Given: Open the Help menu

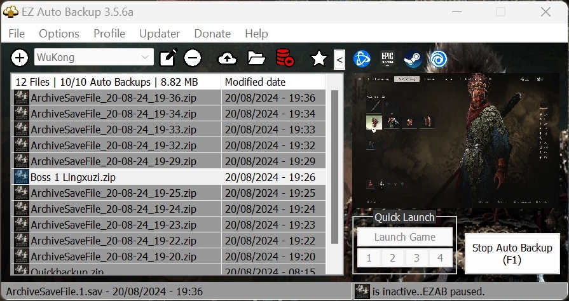Looking at the screenshot, I should [x=256, y=34].
